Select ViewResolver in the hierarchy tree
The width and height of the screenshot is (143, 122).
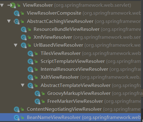[x=38, y=5]
